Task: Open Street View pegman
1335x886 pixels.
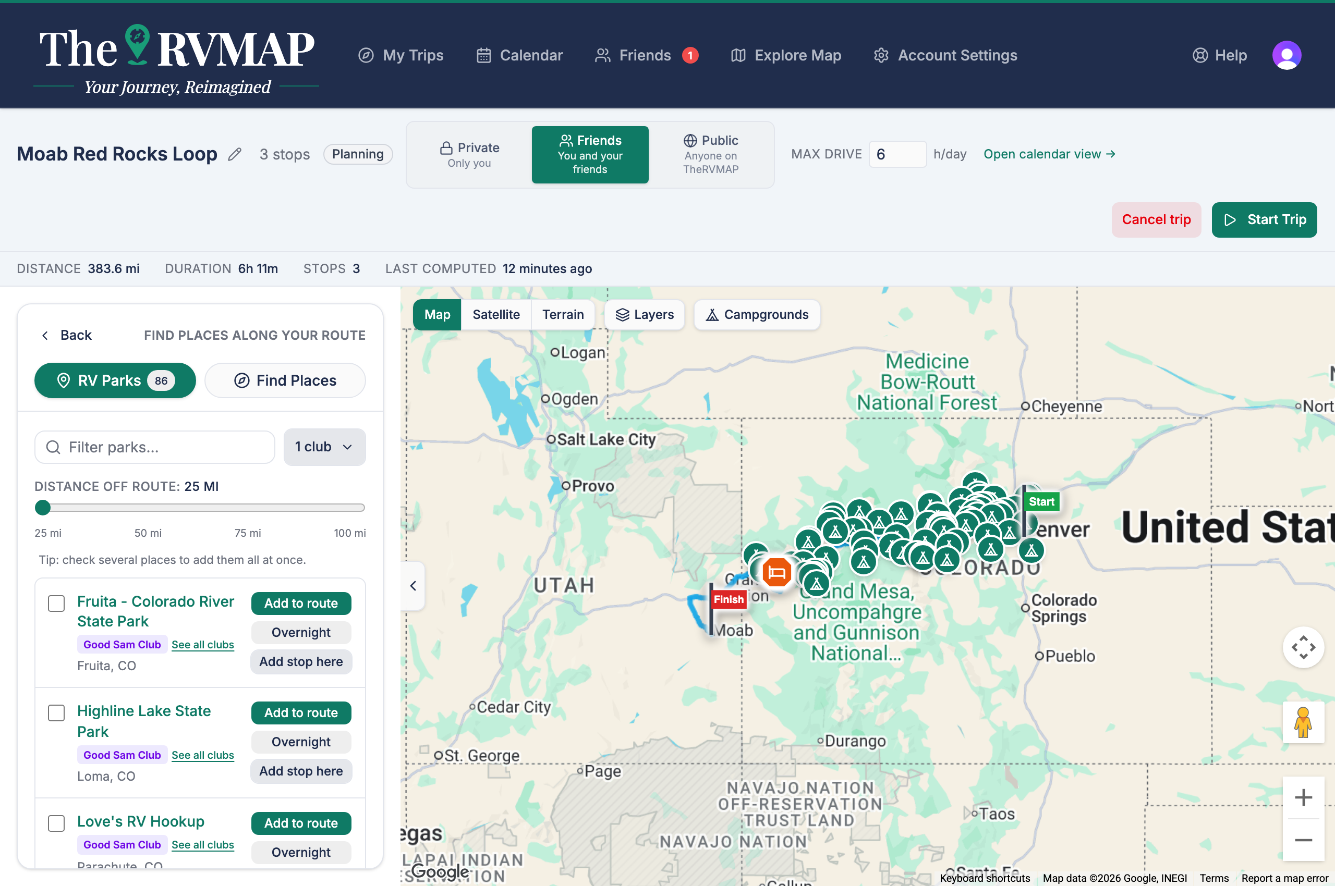Action: (1303, 722)
